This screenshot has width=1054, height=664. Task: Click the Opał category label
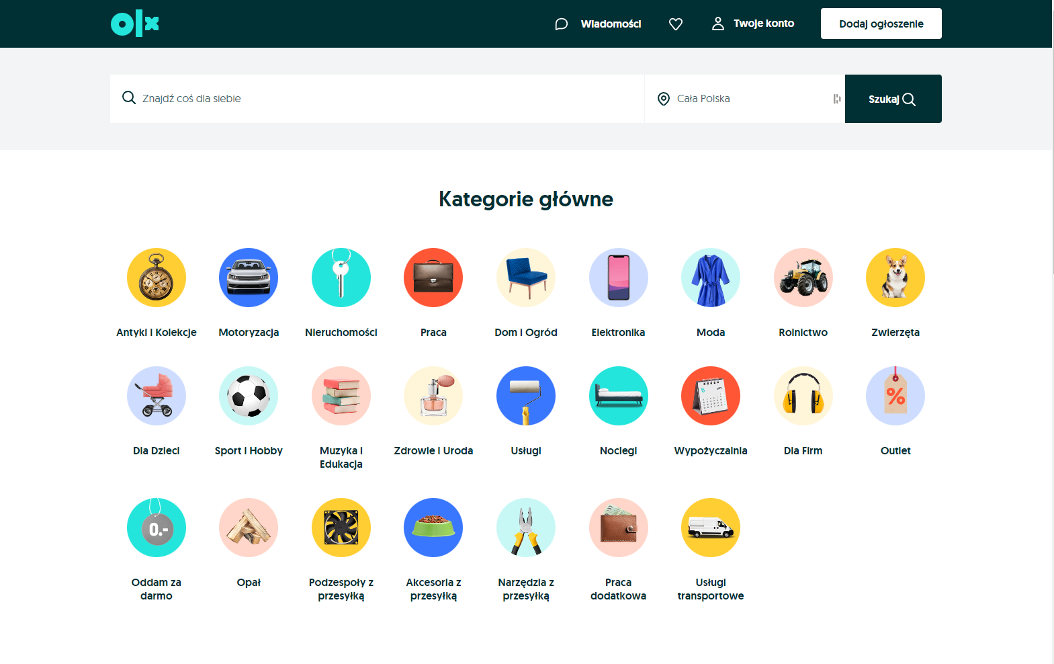point(249,582)
